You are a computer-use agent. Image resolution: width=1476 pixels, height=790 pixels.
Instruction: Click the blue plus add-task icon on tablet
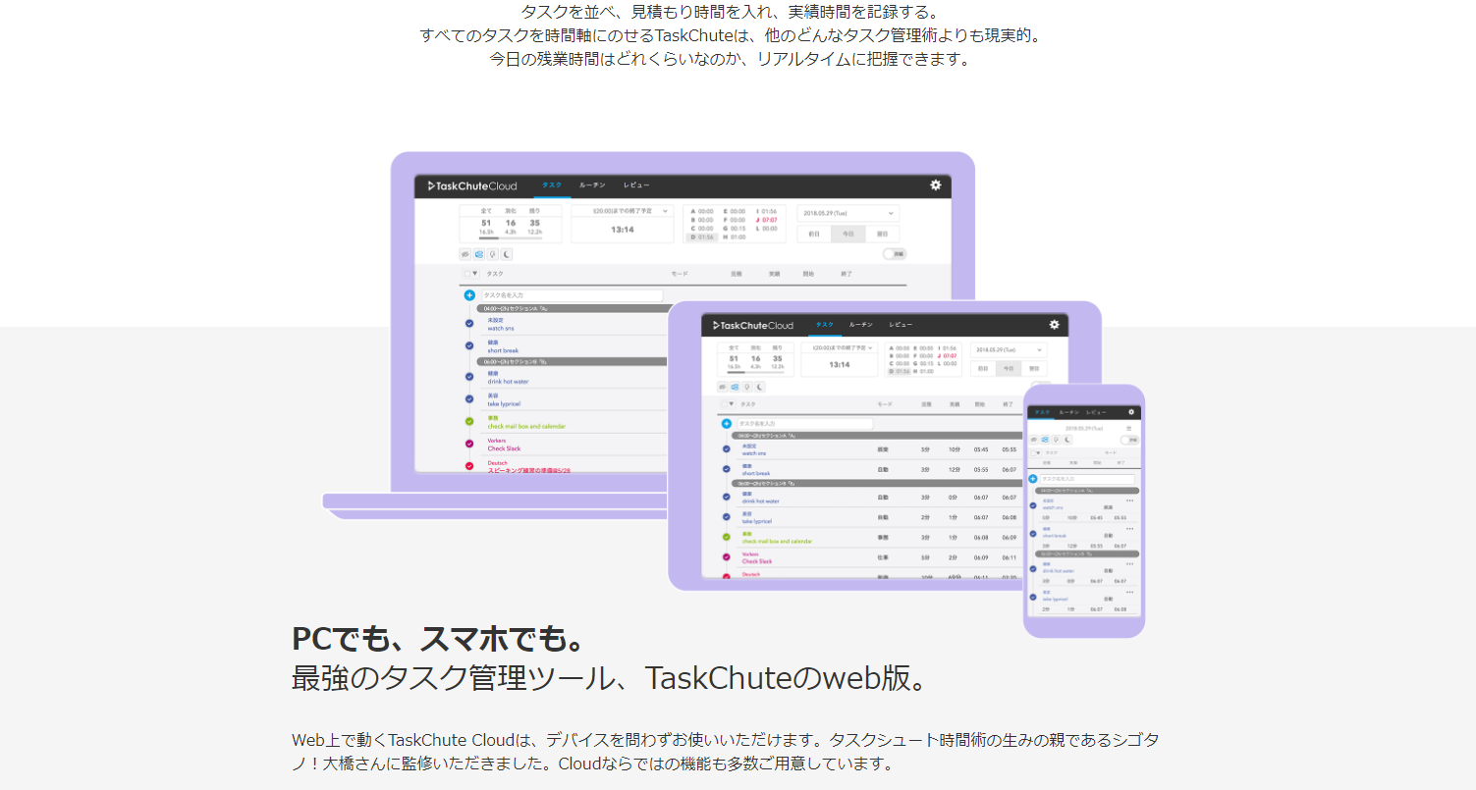(x=727, y=424)
